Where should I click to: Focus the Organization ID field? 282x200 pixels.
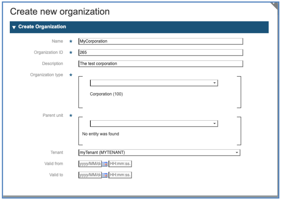point(160,53)
